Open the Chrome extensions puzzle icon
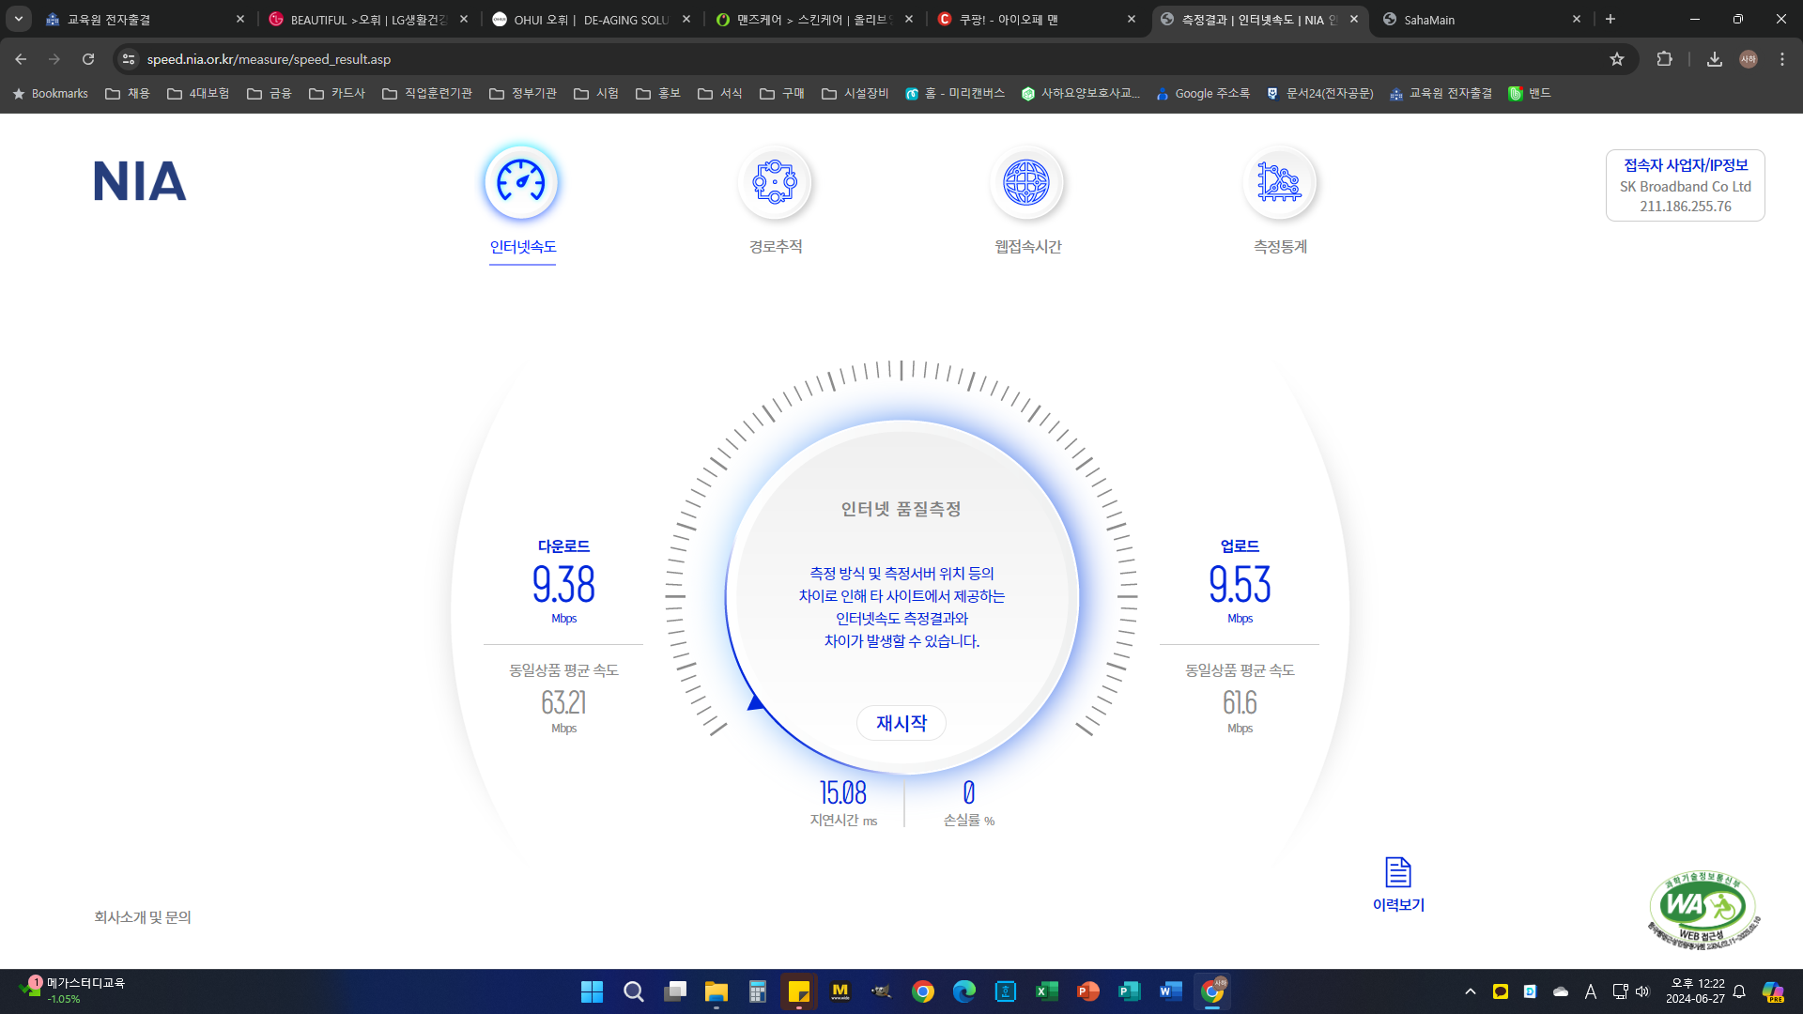1803x1014 pixels. (x=1665, y=59)
